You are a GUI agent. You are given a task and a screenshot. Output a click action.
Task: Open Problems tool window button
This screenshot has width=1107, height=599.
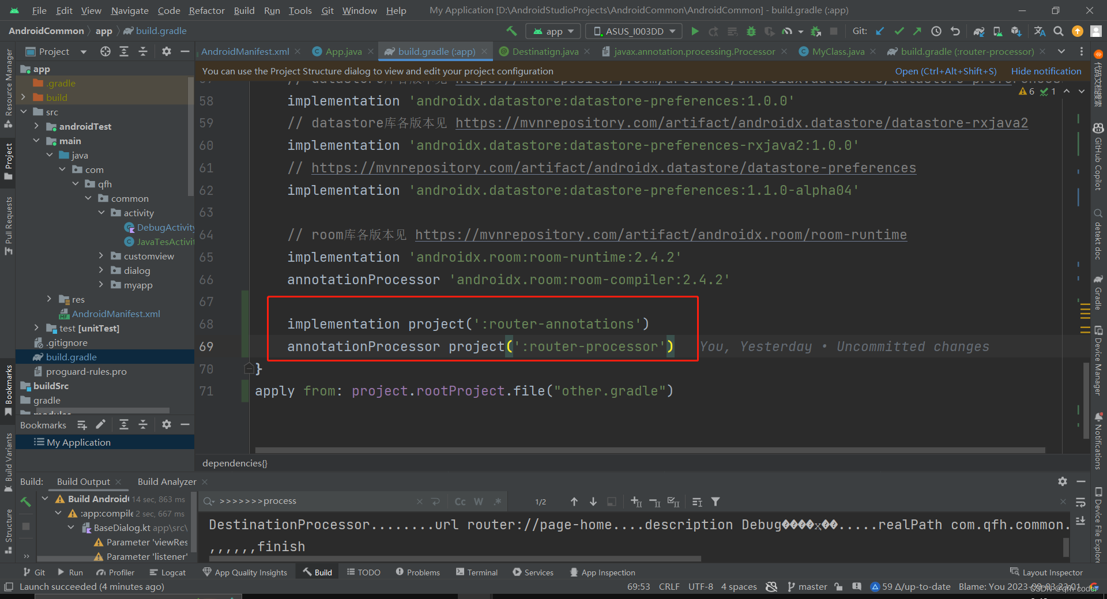(x=418, y=572)
